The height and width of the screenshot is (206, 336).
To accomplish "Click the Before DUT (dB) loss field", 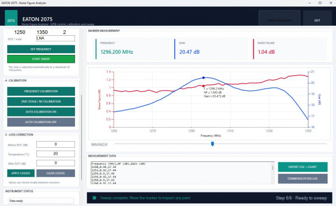I will [x=55, y=144].
